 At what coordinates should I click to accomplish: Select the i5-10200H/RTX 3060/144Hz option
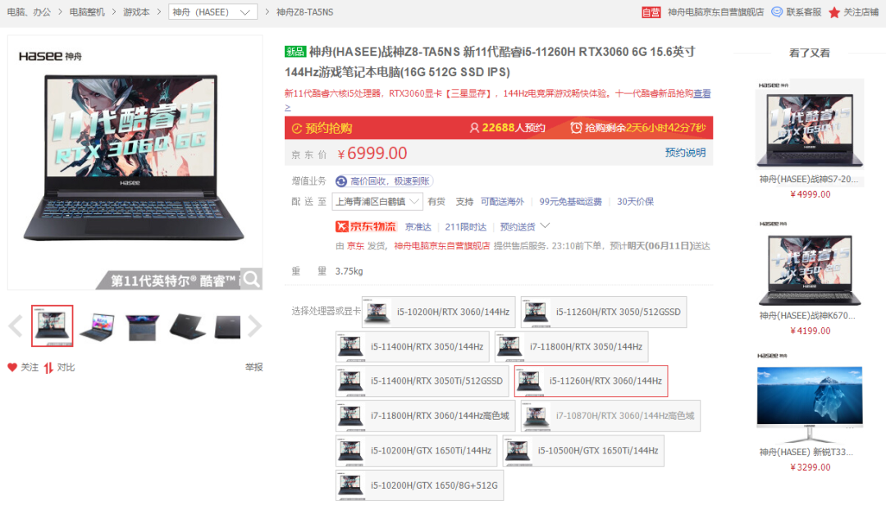tap(439, 312)
